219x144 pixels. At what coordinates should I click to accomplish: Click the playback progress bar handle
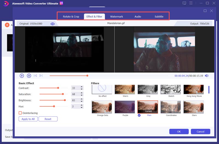[87, 76]
